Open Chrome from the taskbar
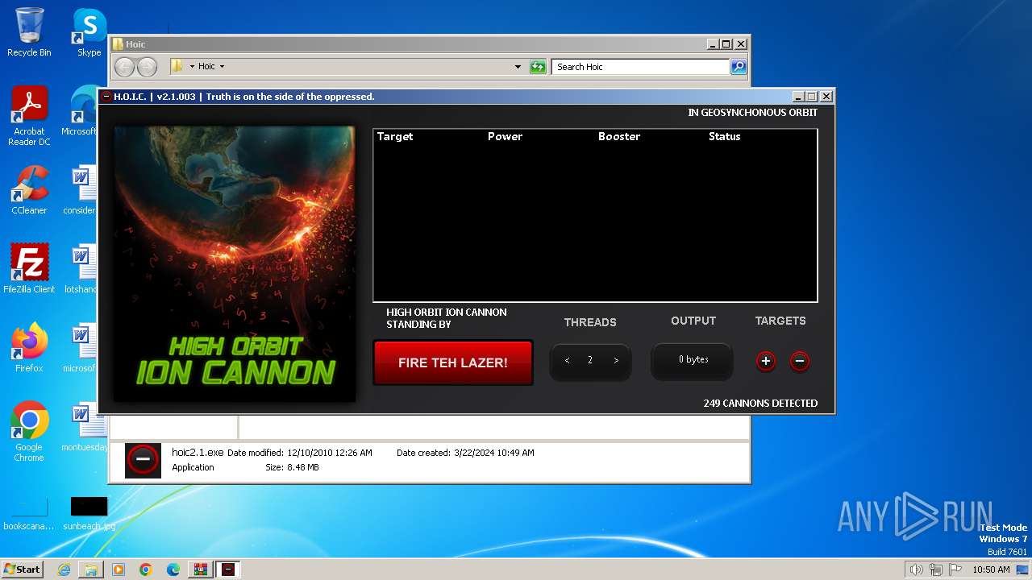This screenshot has width=1032, height=580. coord(146,570)
